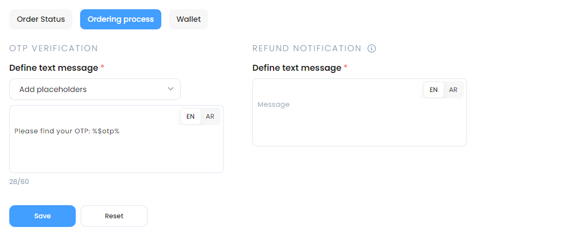Click the red required asterisk under Refund Notification
This screenshot has height=252, width=576.
(345, 67)
